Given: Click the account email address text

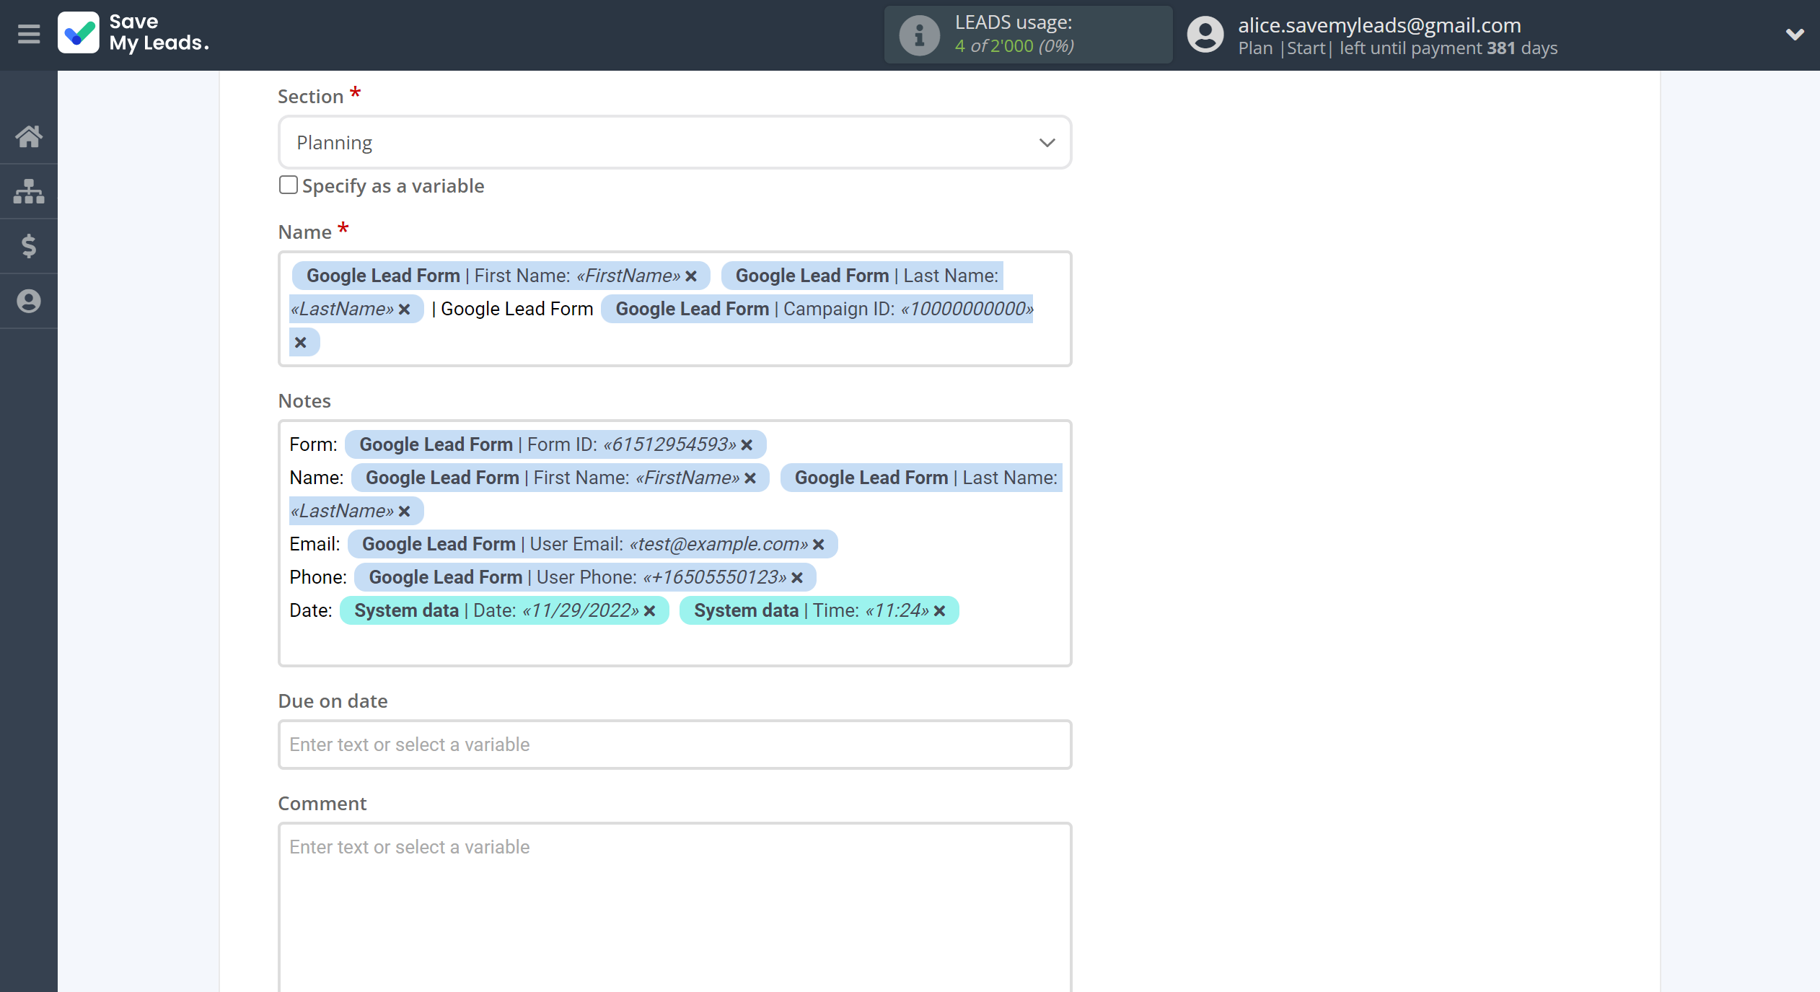Looking at the screenshot, I should [x=1379, y=25].
